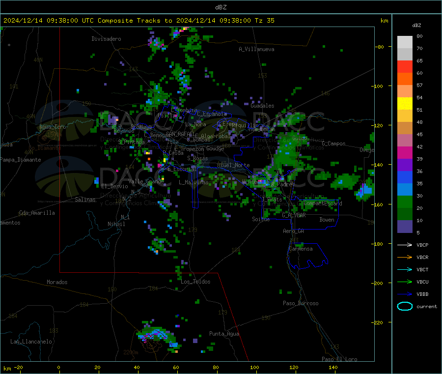Click the '2200m' elevation label near the bottom storm
The image size is (442, 374).
131,352
